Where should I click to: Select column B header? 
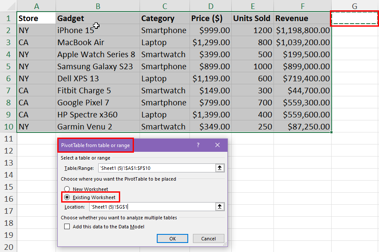point(98,6)
